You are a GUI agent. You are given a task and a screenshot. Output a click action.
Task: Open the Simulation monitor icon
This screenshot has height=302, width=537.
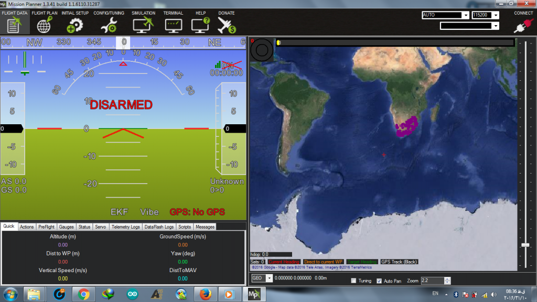(x=143, y=25)
